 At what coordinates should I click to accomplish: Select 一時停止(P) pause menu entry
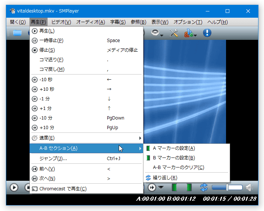point(86,41)
